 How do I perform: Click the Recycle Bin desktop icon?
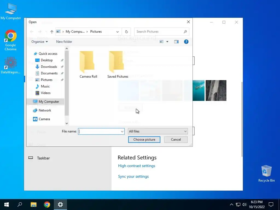pos(266,174)
